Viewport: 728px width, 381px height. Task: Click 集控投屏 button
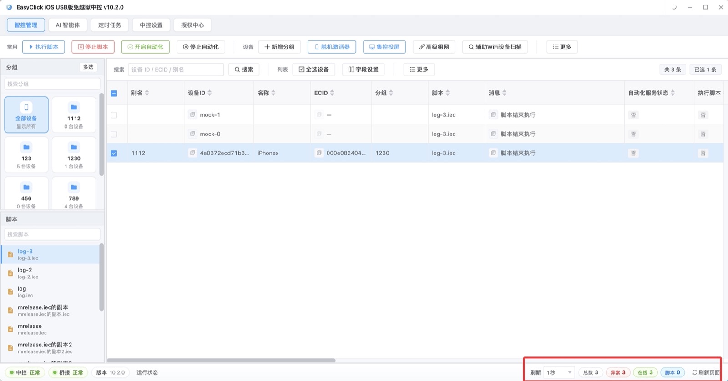click(384, 47)
